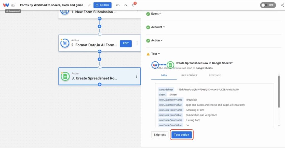Click the value 'Having Fun?'
Screen dimensions: 285x148
point(193,120)
